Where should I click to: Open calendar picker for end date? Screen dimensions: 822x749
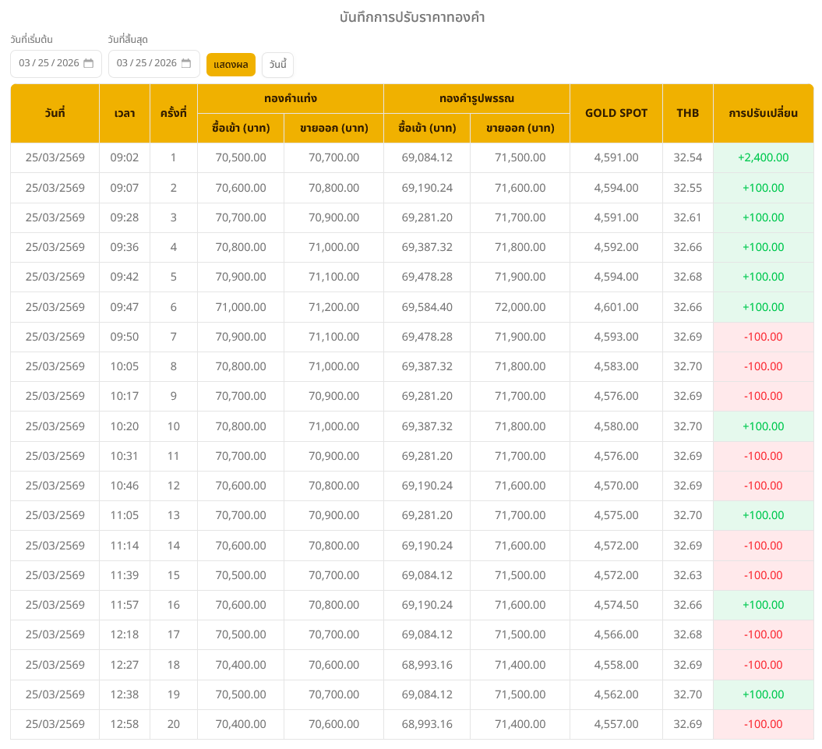click(186, 63)
